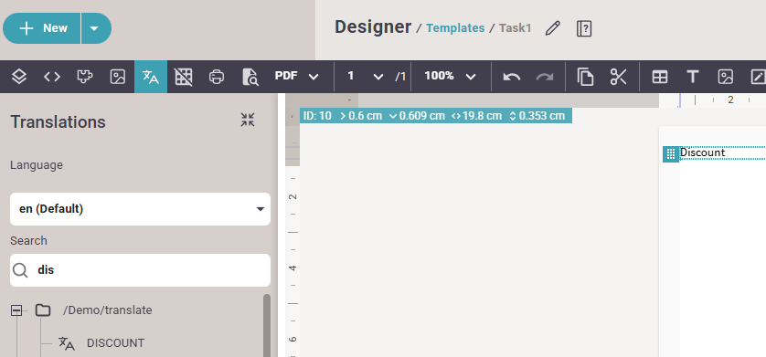Open the code view icon
766x357 pixels.
point(52,77)
